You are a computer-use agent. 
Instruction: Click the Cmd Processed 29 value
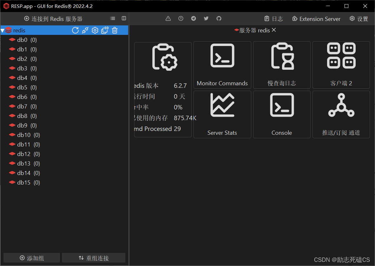[x=177, y=129]
